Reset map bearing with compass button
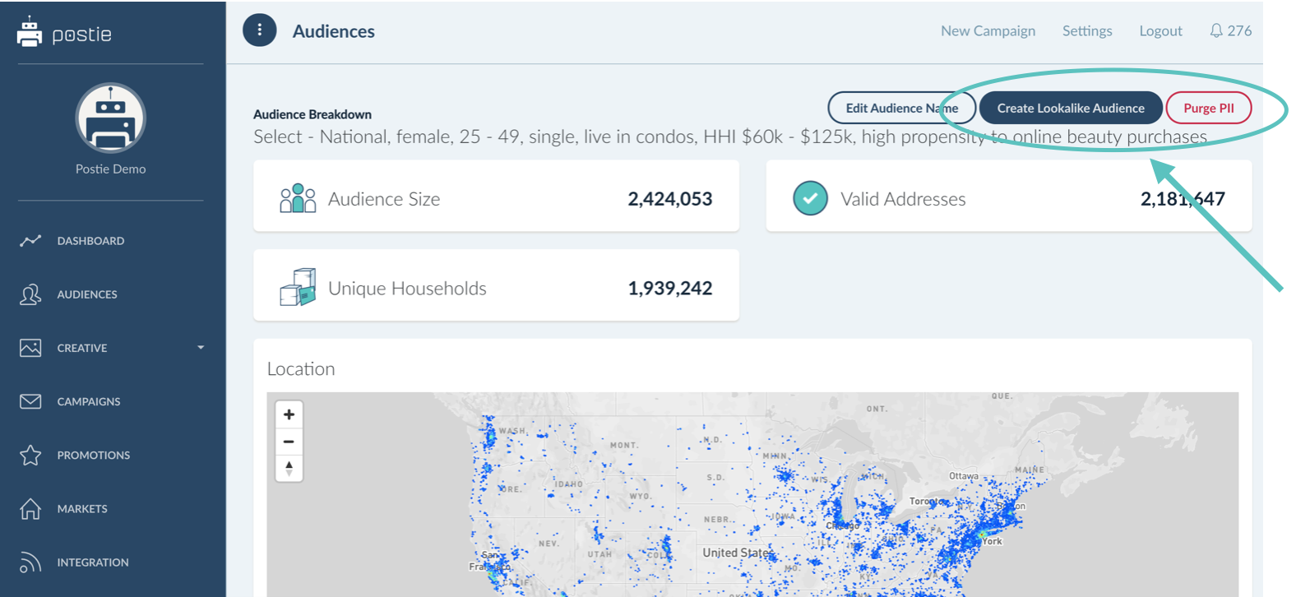1296x597 pixels. pos(289,469)
